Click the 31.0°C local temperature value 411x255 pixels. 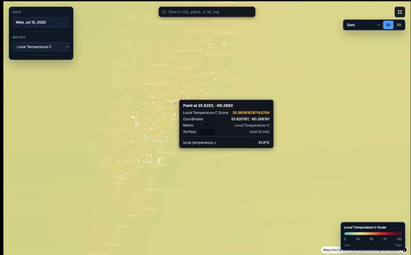(264, 143)
